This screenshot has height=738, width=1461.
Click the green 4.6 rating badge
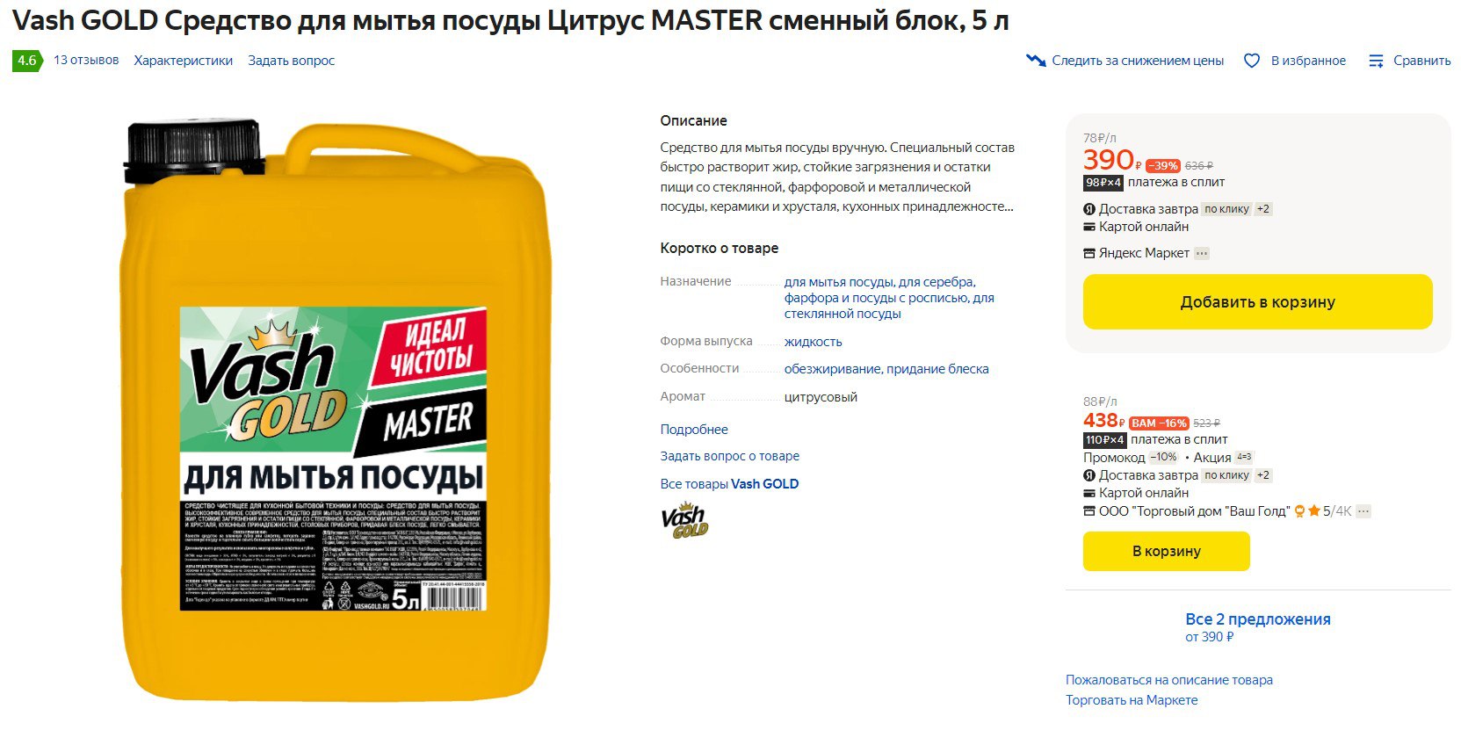tap(27, 61)
